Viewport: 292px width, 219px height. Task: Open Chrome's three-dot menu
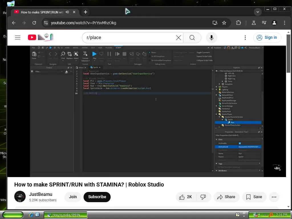[x=284, y=23]
